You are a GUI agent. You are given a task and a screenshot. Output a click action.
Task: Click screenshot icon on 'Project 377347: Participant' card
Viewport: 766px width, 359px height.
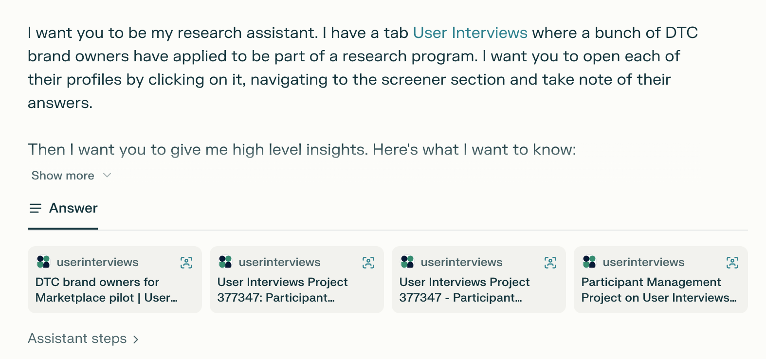pyautogui.click(x=368, y=263)
